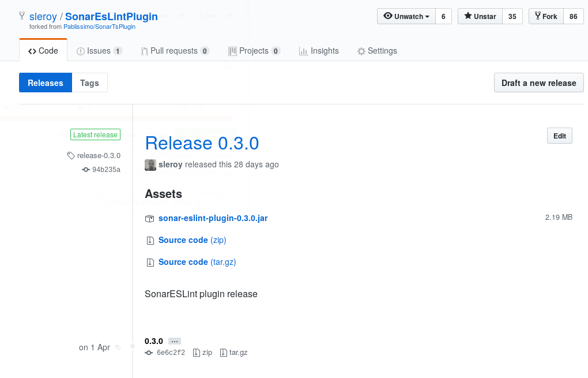Click the tar.gz archive icon under 0.3.0
The width and height of the screenshot is (588, 378).
click(x=224, y=352)
